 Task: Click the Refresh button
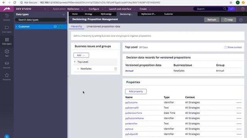(212, 20)
